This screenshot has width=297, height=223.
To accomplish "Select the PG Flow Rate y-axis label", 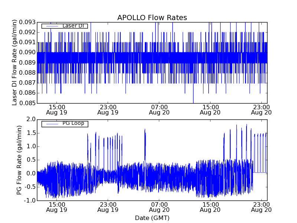I will (x=19, y=160).
